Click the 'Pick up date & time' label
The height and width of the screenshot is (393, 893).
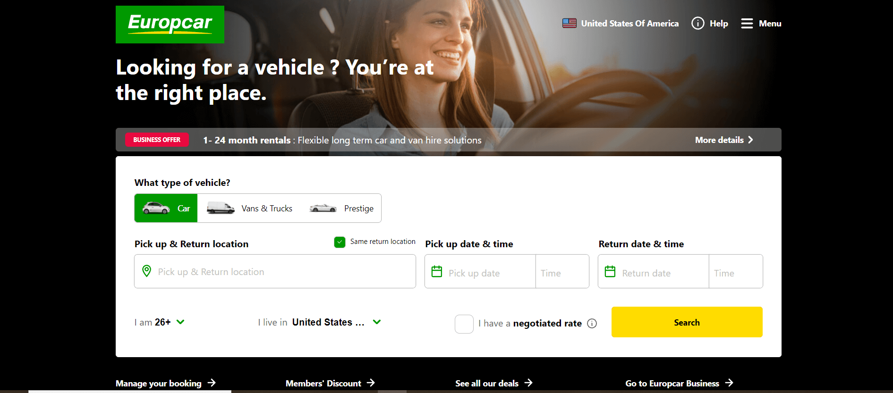(469, 244)
